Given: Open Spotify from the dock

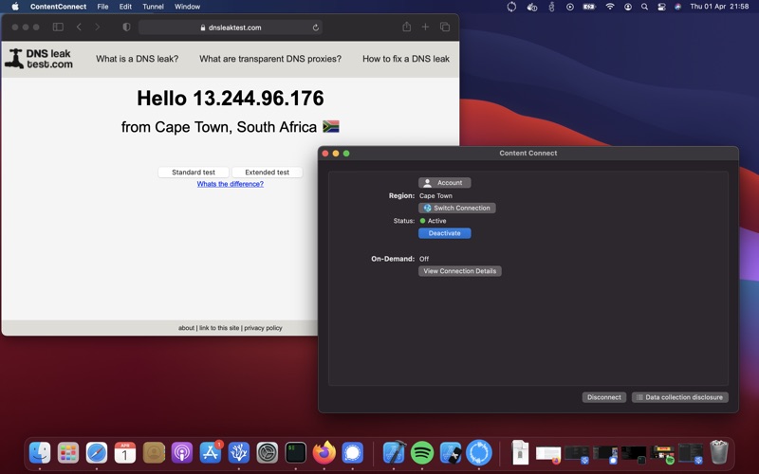Looking at the screenshot, I should click(422, 453).
